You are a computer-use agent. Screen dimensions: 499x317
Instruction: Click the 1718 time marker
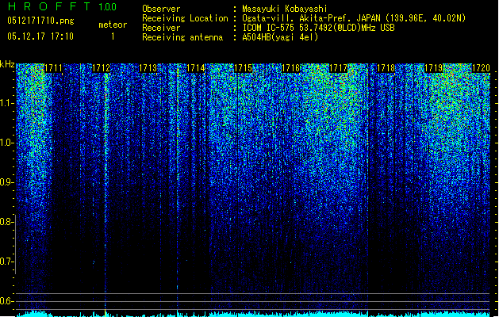[x=386, y=68]
